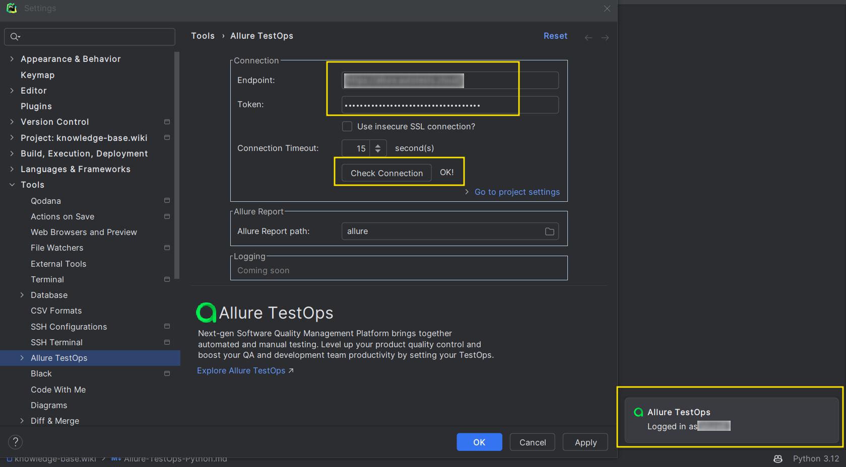Click the Tools breadcrumb
The width and height of the screenshot is (846, 467).
pyautogui.click(x=203, y=36)
